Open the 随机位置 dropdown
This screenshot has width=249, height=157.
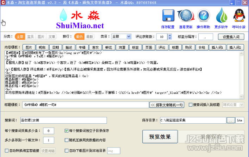click(x=233, y=105)
